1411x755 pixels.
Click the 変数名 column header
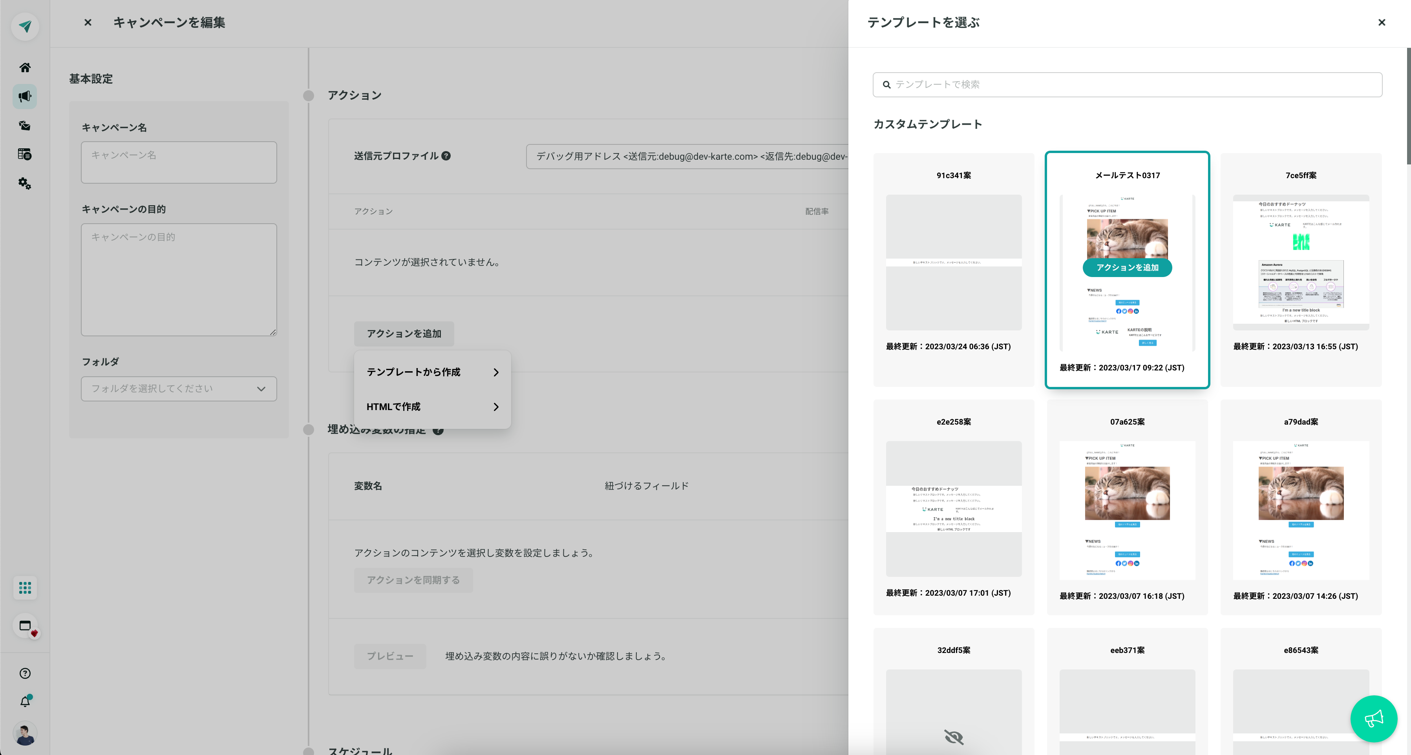(x=368, y=486)
